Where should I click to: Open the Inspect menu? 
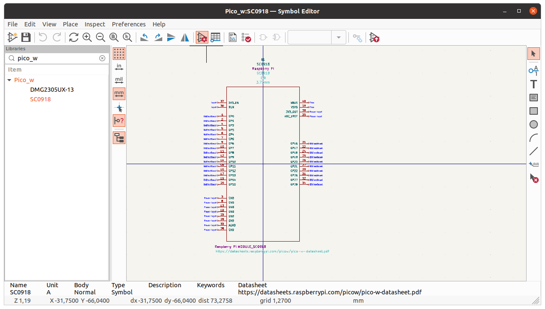(95, 24)
